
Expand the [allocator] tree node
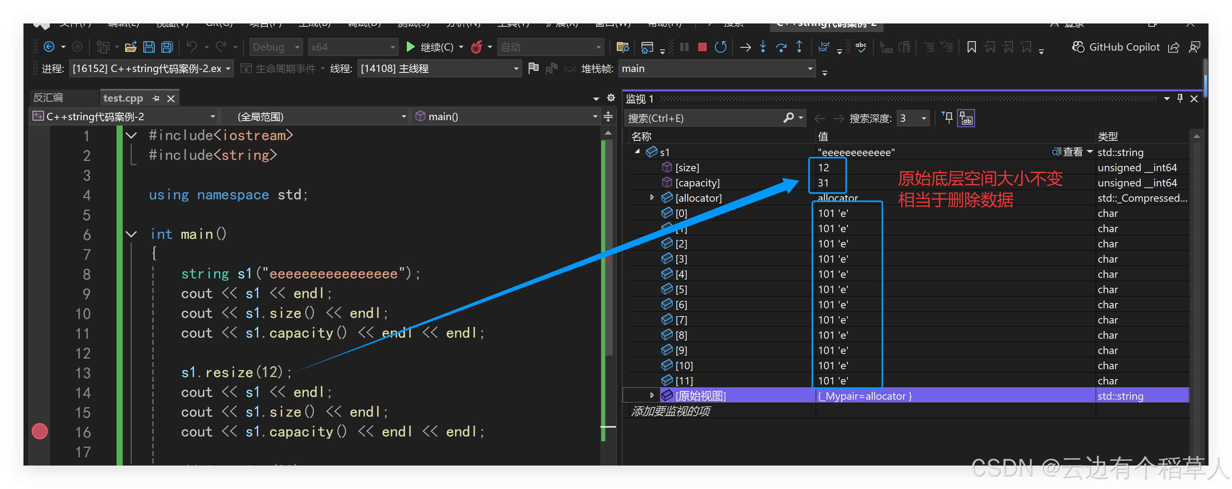652,198
